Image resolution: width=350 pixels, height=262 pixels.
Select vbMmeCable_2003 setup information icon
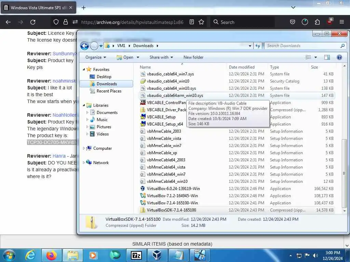click(143, 131)
